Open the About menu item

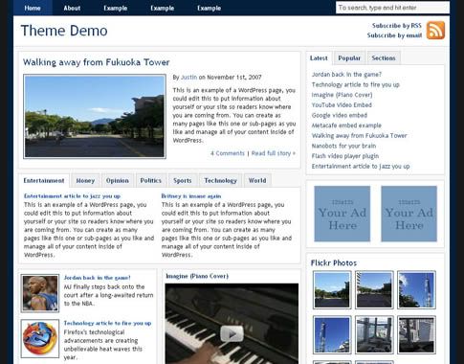tap(72, 8)
